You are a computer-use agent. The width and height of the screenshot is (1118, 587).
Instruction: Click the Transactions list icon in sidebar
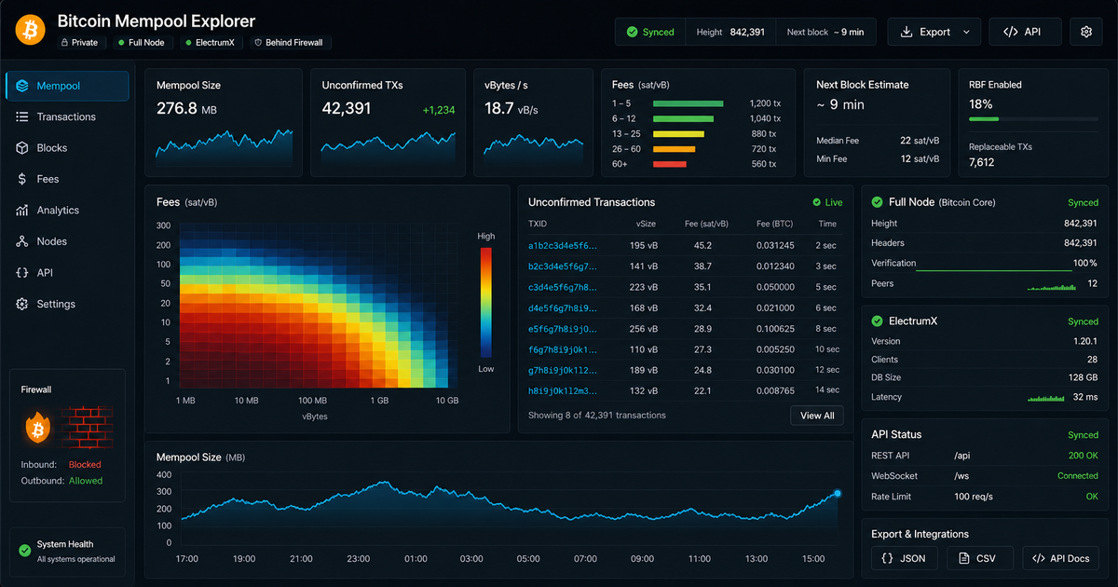22,116
